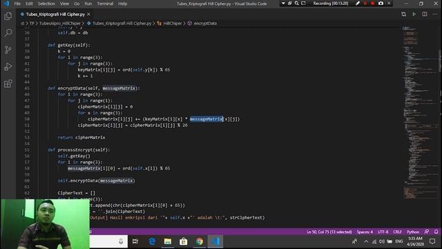Run Python file with the play icon
442x249 pixels.
click(414, 14)
